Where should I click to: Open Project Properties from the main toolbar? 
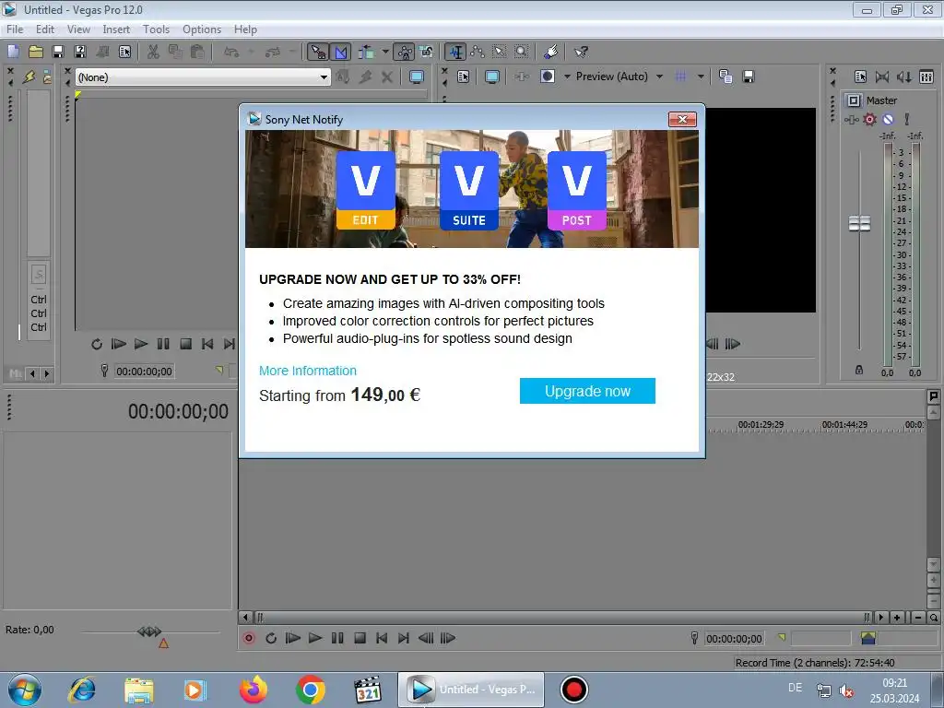(124, 52)
